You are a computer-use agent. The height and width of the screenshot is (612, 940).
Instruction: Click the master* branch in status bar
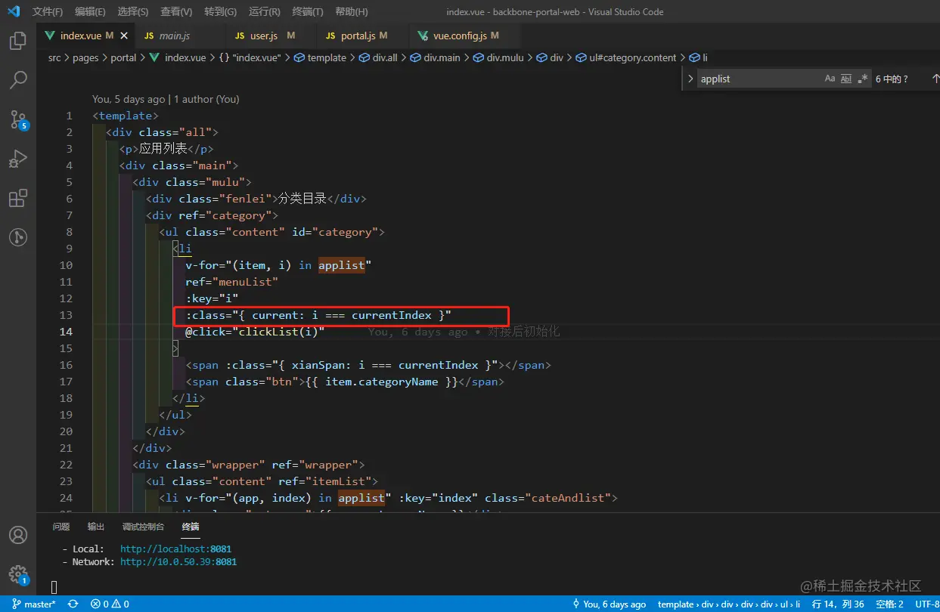coord(35,604)
